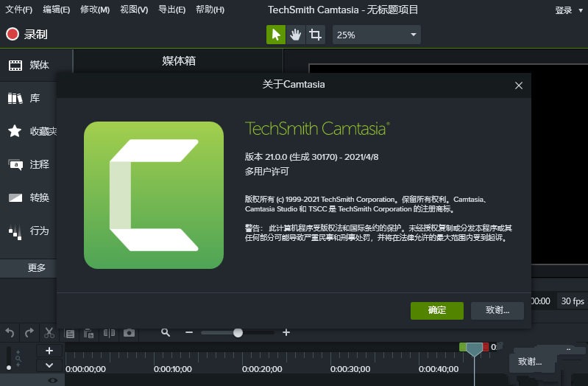This screenshot has width=588, height=386.
Task: Click the 致谢... credits button in dialog
Action: tap(497, 311)
